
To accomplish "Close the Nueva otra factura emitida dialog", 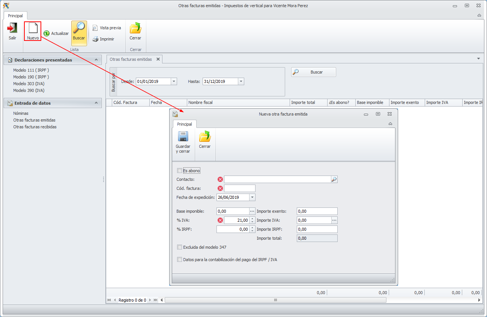I will [x=390, y=114].
